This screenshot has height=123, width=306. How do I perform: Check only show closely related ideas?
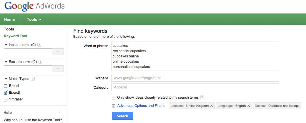[114, 97]
